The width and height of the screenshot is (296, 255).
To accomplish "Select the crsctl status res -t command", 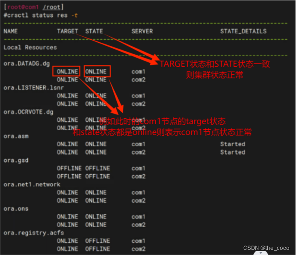I will coord(41,15).
